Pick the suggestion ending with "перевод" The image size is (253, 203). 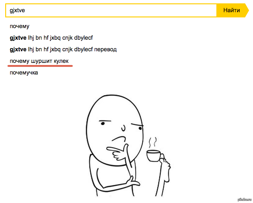click(x=63, y=49)
